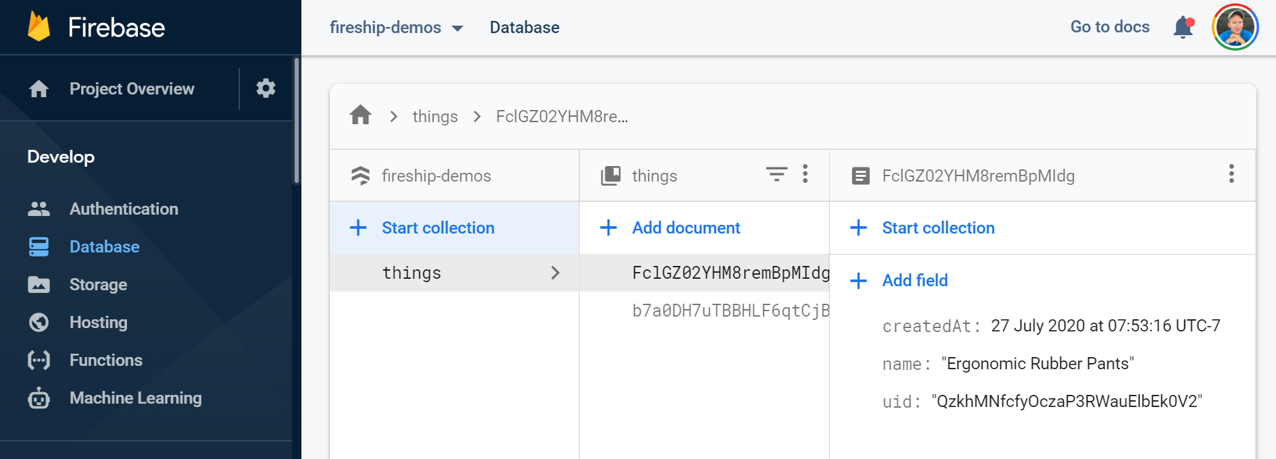The image size is (1276, 459).
Task: Expand the things collection chevron
Action: click(555, 273)
